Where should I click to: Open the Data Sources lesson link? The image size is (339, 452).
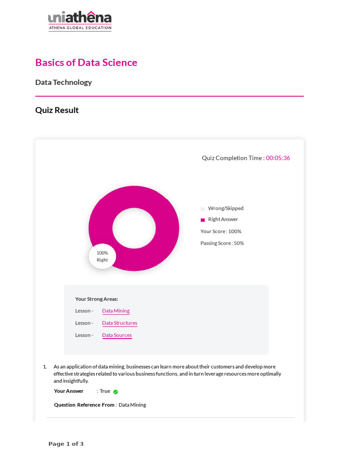[x=117, y=335]
